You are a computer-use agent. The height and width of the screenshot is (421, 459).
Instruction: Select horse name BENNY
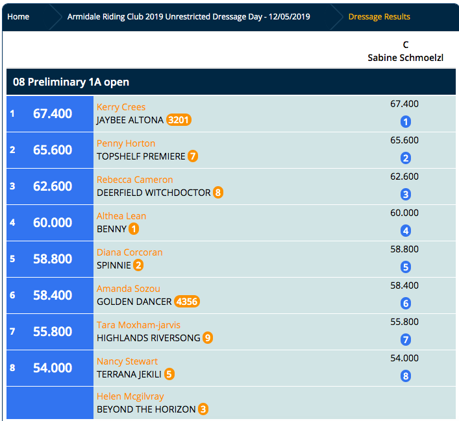pyautogui.click(x=112, y=229)
